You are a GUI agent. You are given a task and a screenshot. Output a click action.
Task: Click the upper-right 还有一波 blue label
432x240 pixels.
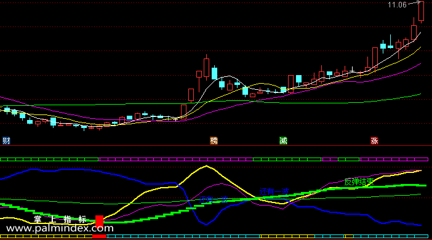tap(274, 191)
